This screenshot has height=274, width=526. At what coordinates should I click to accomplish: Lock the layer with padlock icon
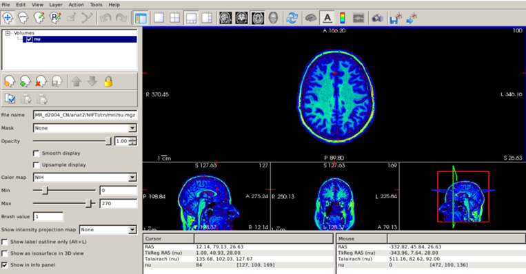(108, 81)
